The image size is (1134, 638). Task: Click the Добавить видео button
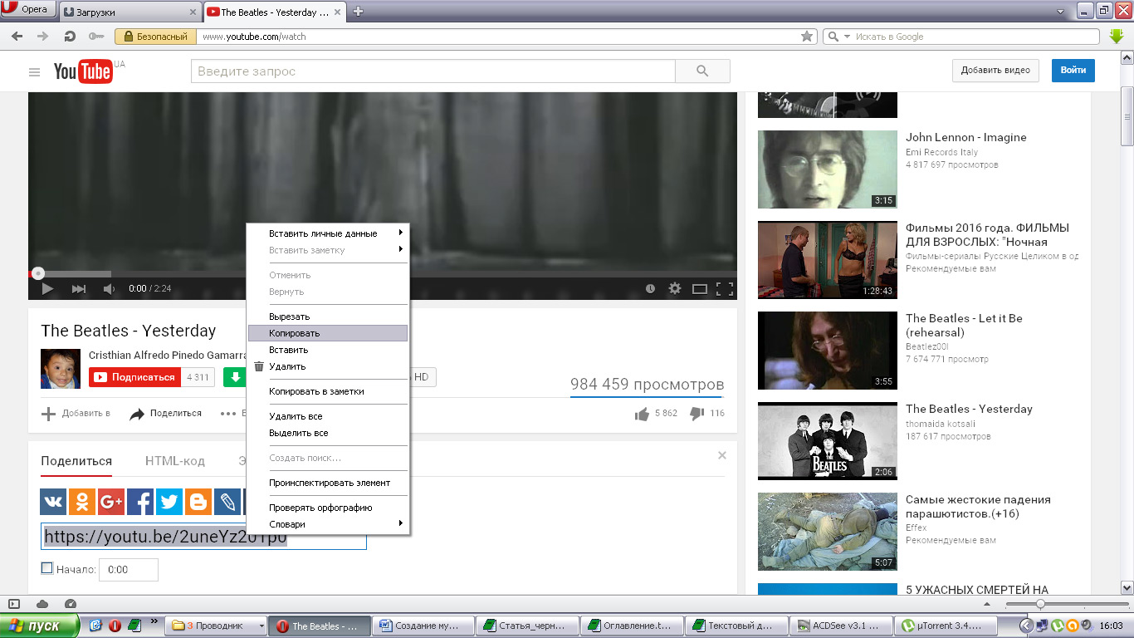[x=995, y=71]
